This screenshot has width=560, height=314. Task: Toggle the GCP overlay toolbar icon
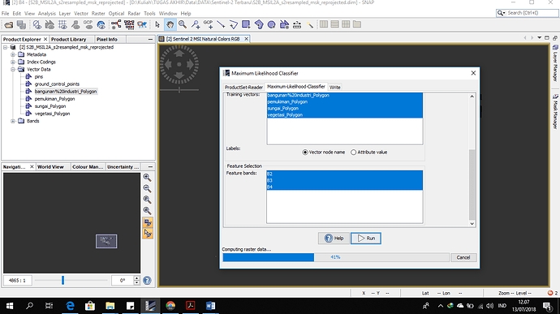88,24
